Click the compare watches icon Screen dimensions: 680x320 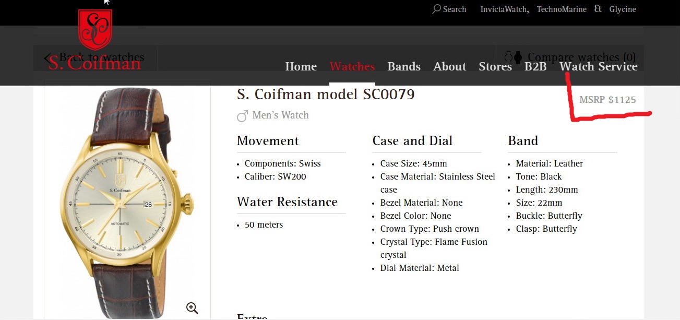pos(513,57)
